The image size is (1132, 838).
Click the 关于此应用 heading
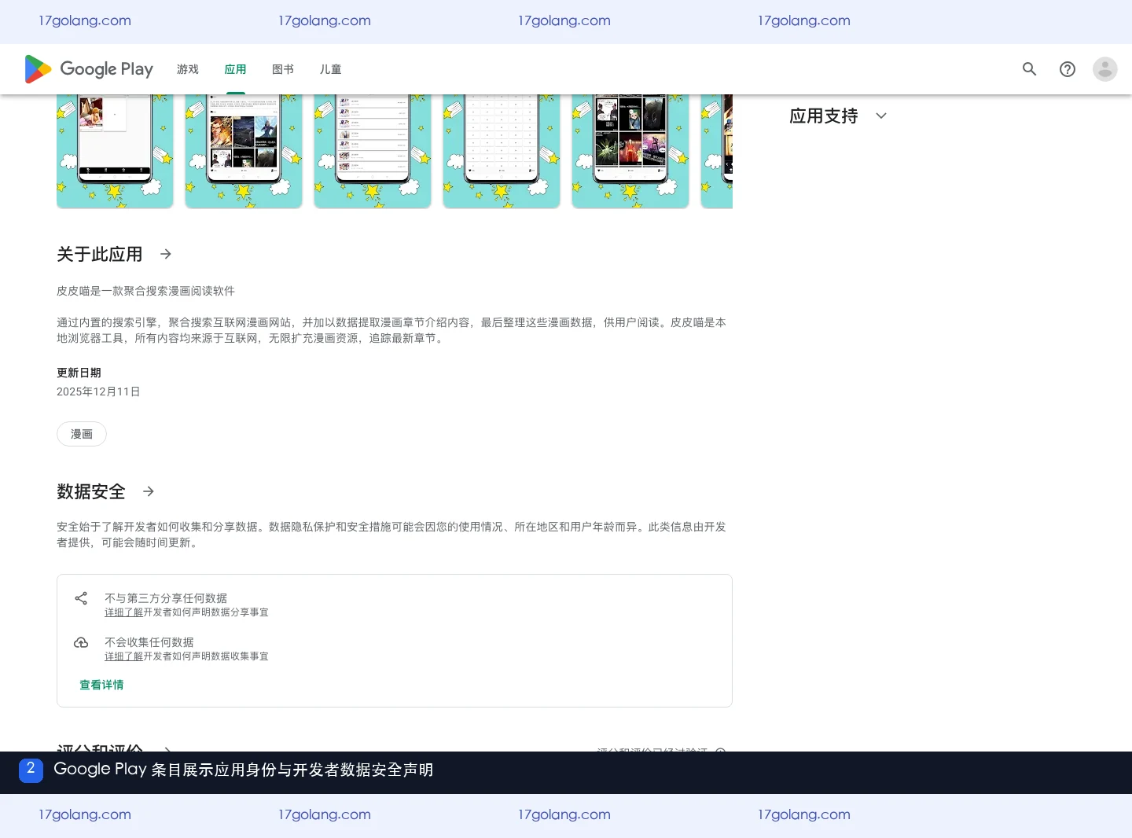100,254
